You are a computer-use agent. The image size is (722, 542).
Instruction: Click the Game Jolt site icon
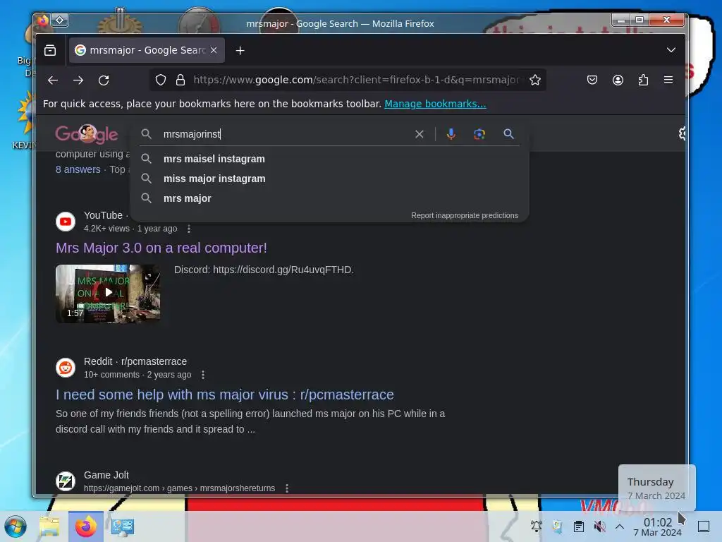click(x=66, y=481)
